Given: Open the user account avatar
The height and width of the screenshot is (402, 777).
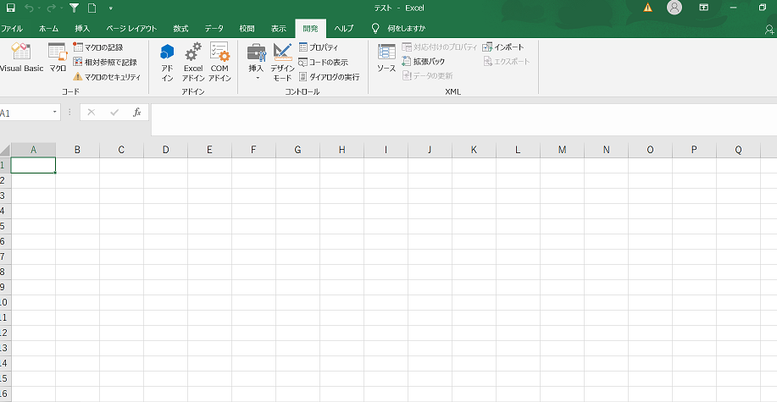Looking at the screenshot, I should point(674,7).
